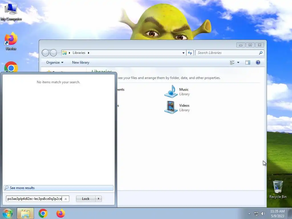Click the Libraries folder icon in address bar
Screen dimensions: 292x219
(x=64, y=53)
